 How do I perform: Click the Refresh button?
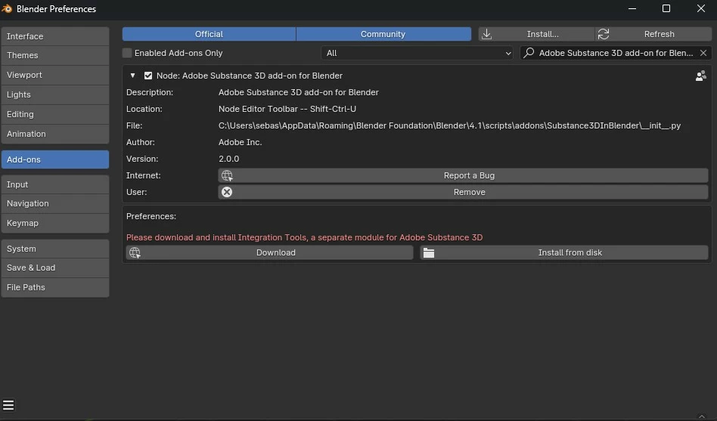[653, 34]
